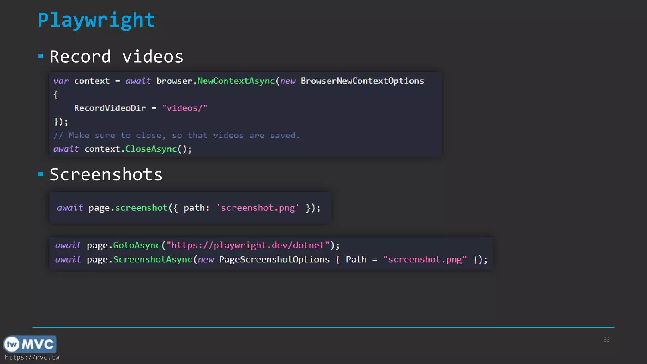The image size is (647, 364).
Task: Click the Record videos bullet marker
Action: pyautogui.click(x=40, y=57)
